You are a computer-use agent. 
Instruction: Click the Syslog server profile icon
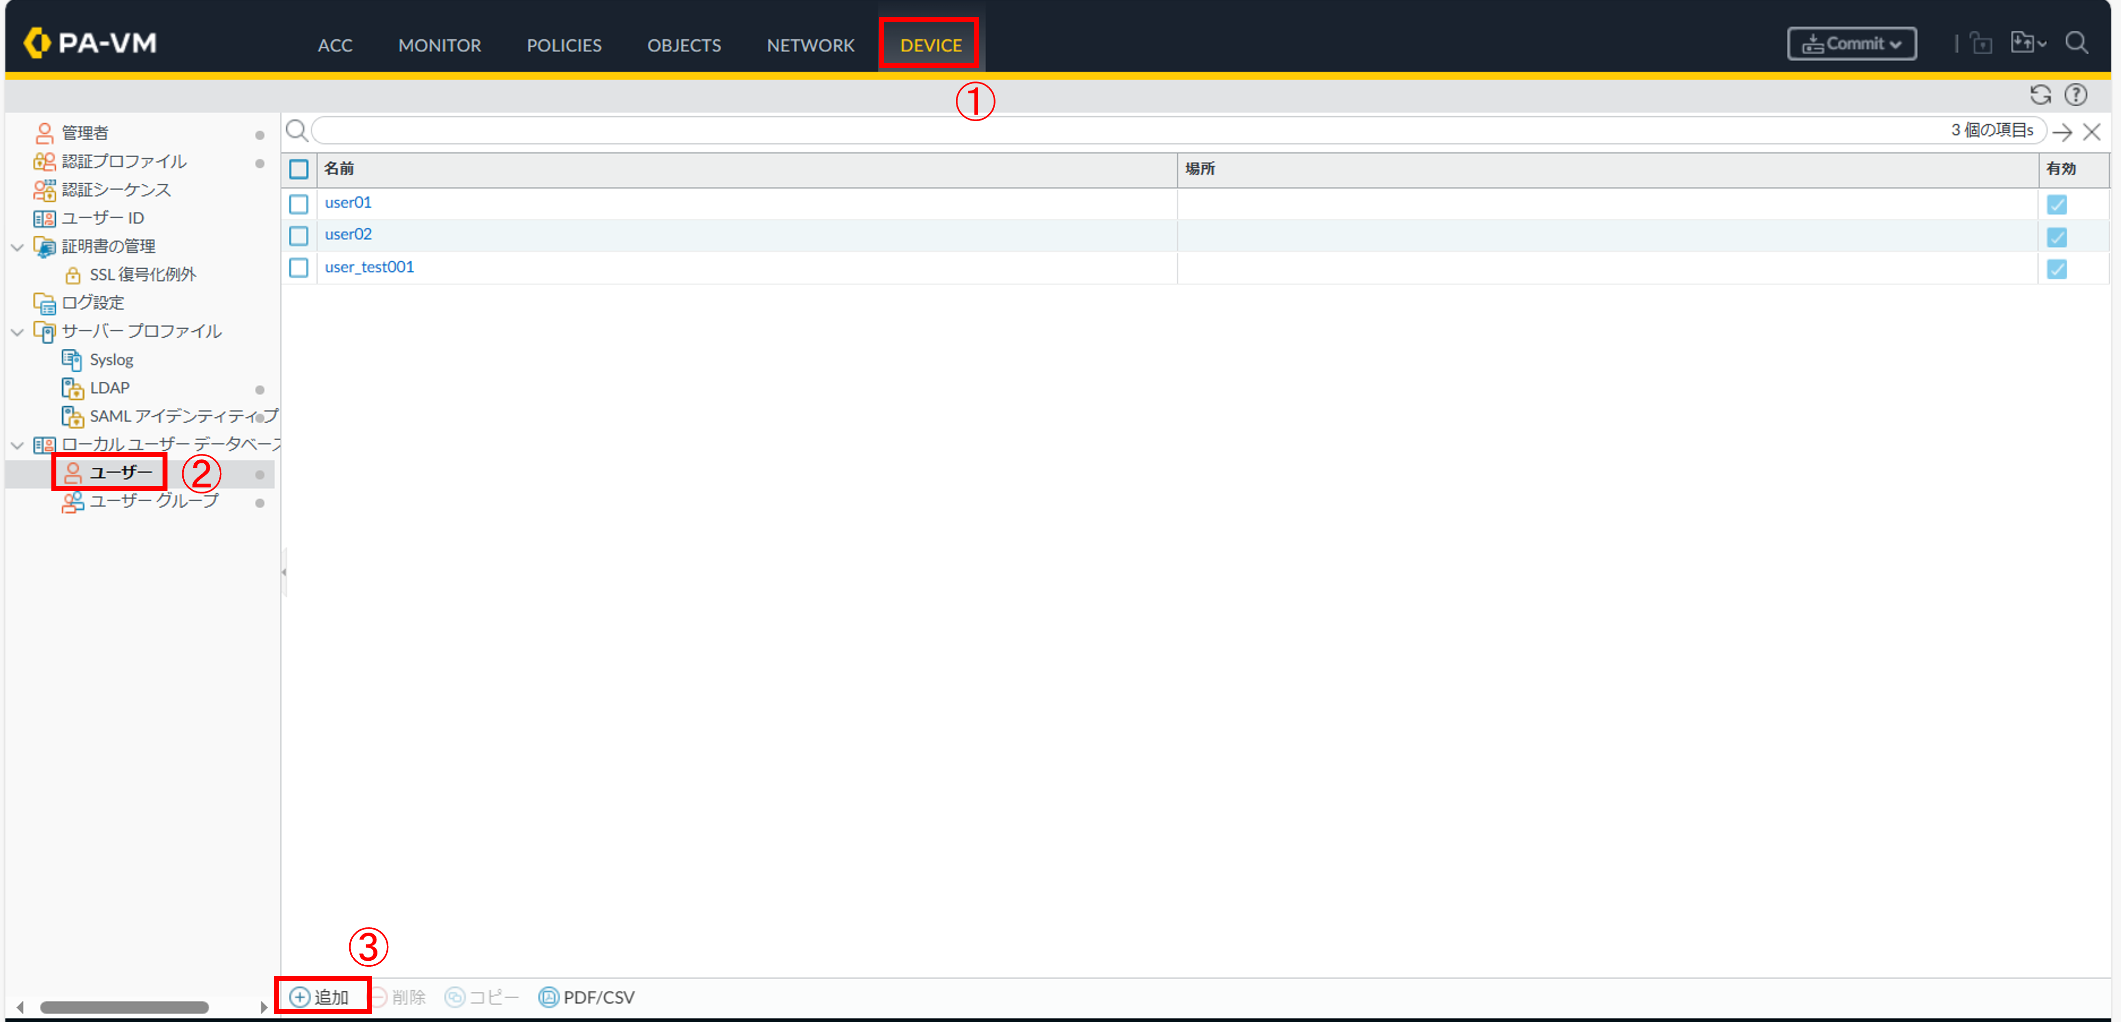point(73,360)
